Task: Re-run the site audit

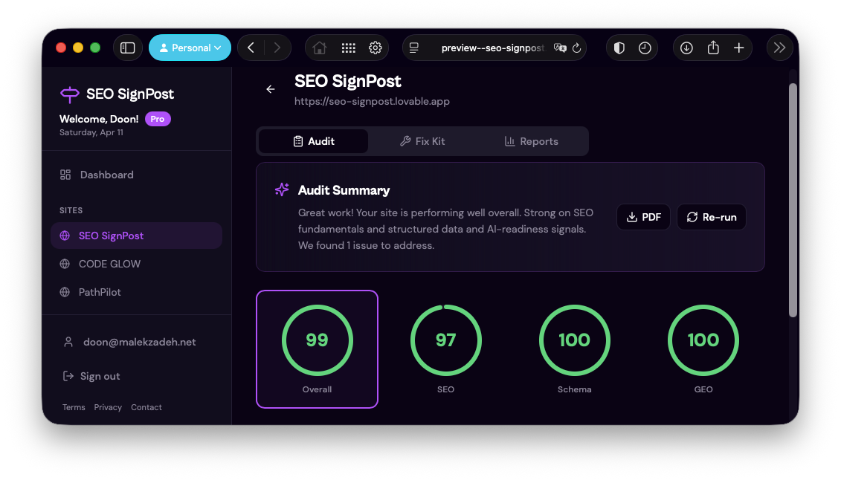Action: tap(711, 217)
